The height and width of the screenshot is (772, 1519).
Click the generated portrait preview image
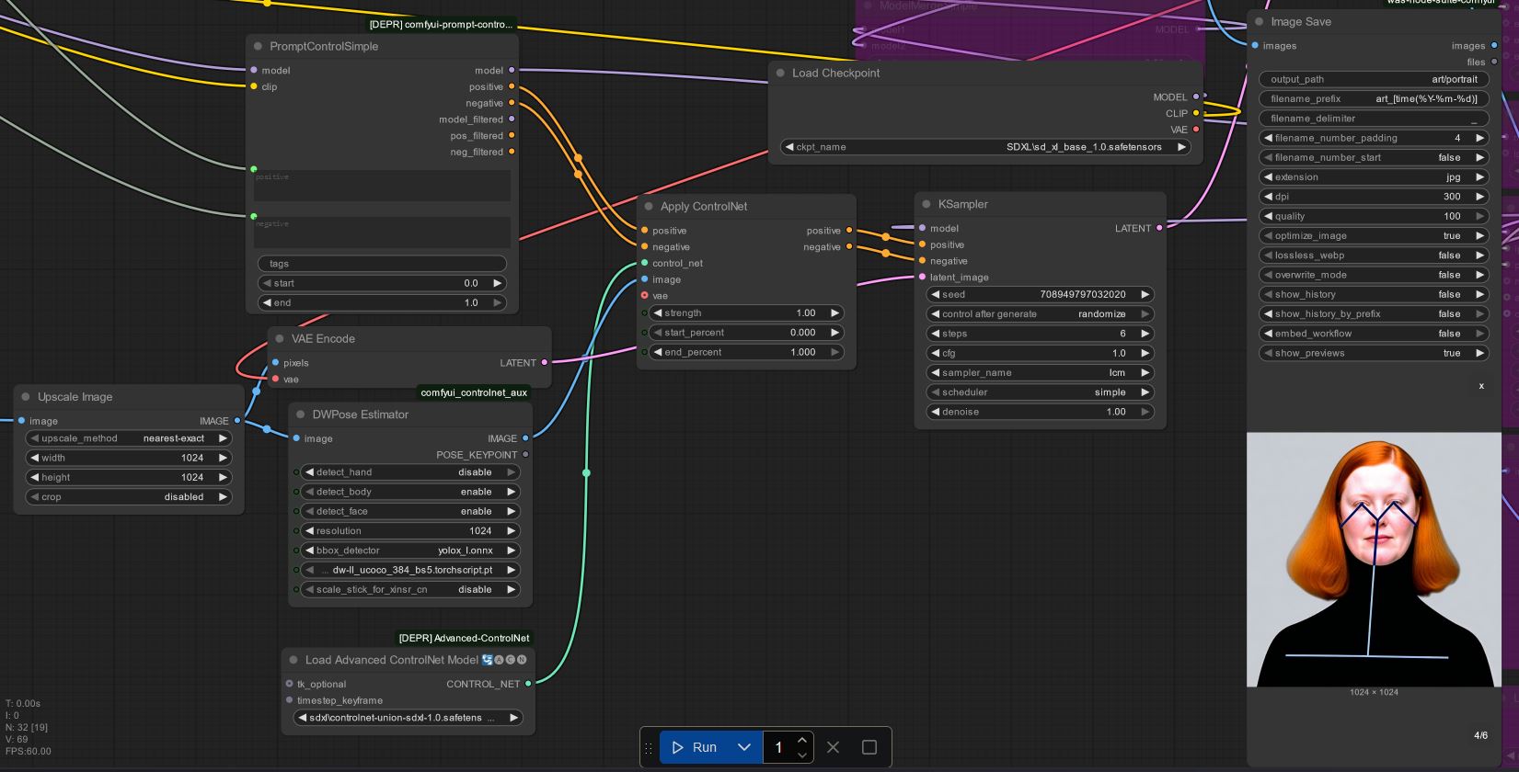[1373, 560]
